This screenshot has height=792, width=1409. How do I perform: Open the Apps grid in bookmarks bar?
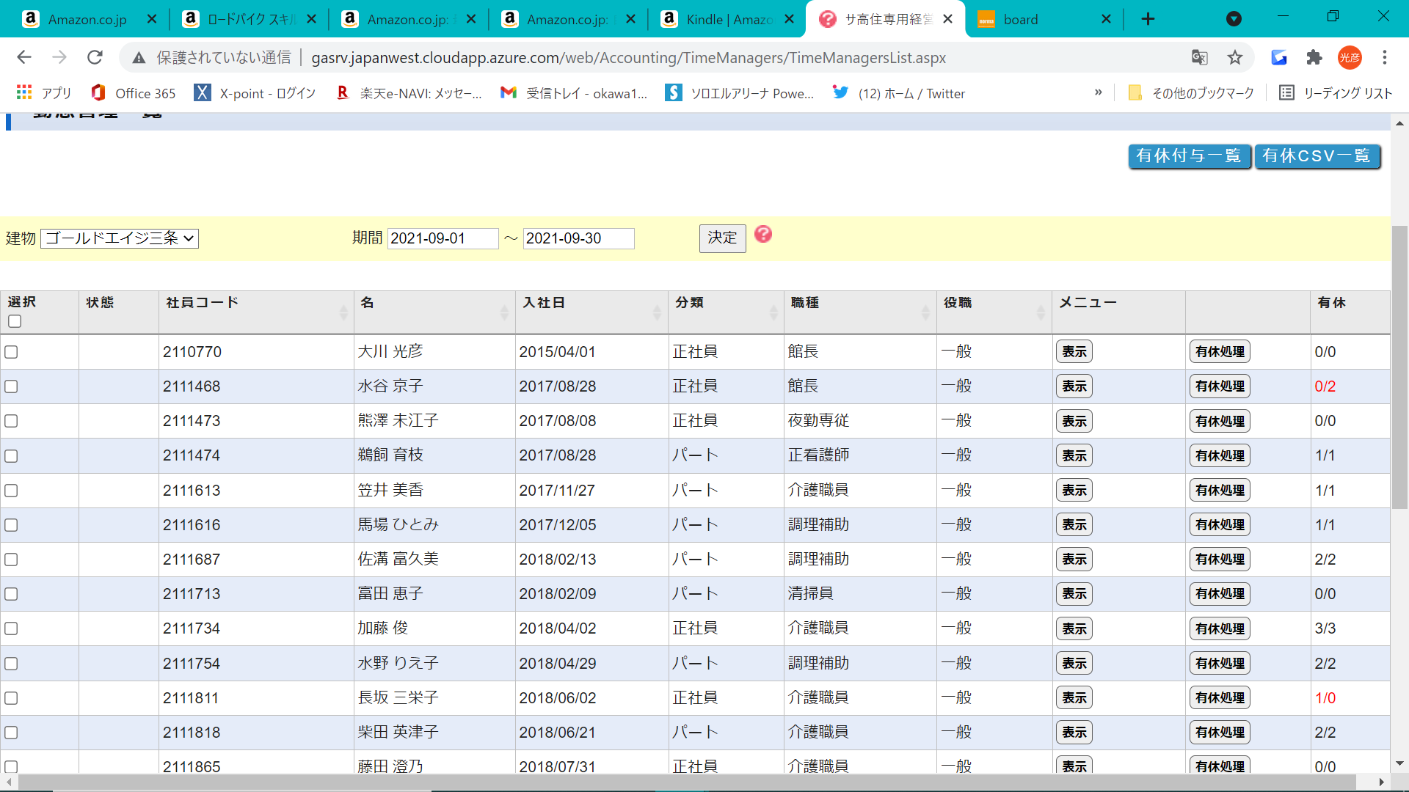click(x=24, y=93)
